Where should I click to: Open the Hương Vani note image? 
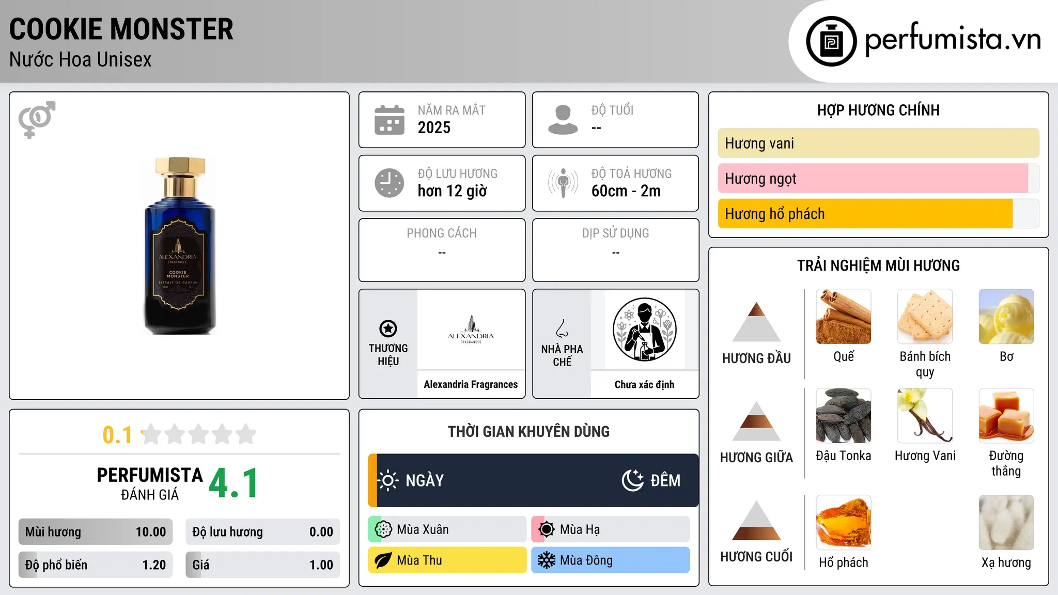(925, 416)
